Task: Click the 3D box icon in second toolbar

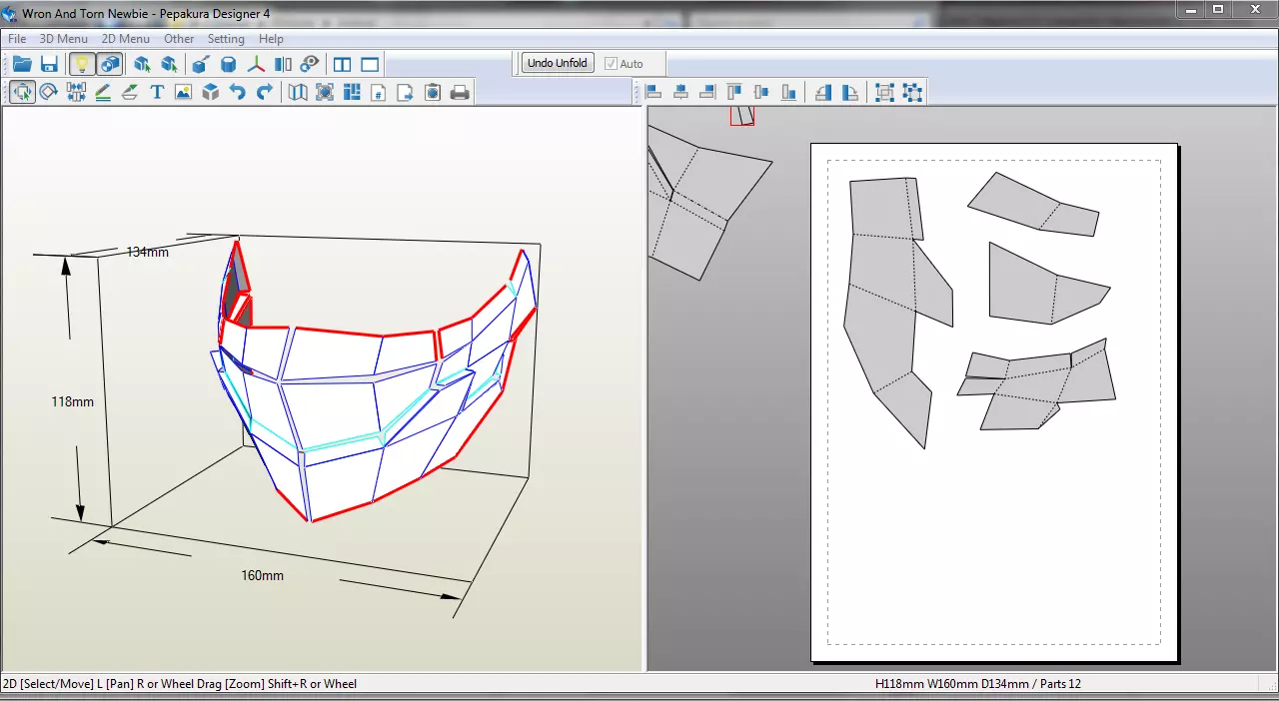Action: click(211, 93)
